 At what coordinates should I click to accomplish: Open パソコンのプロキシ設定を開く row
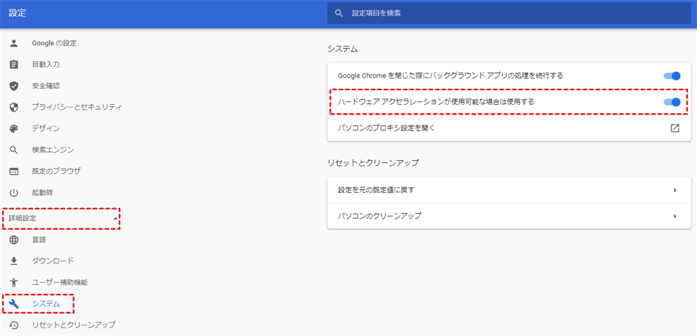coord(509,128)
